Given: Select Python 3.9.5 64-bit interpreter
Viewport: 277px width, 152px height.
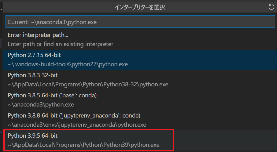Looking at the screenshot, I should click(140, 140).
